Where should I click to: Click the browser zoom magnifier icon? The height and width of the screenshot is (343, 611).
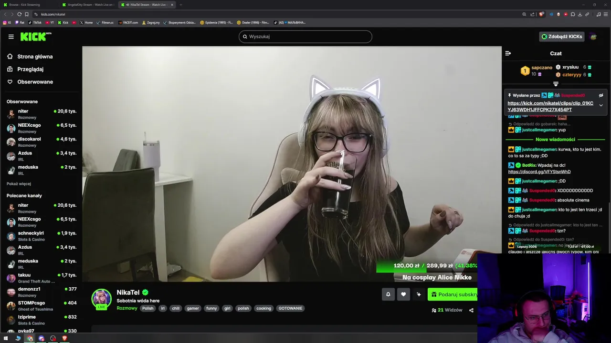524,14
